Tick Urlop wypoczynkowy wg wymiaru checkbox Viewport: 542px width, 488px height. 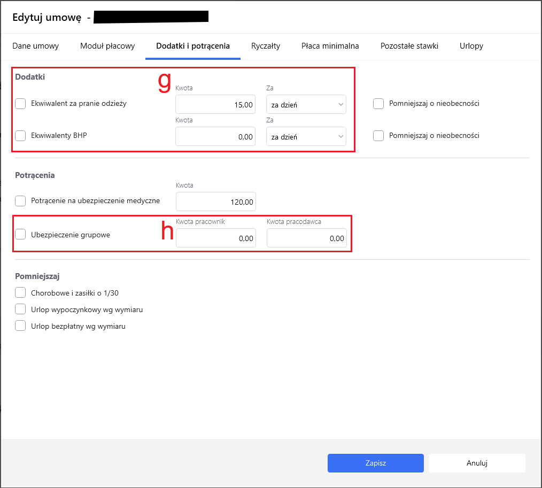click(x=20, y=309)
